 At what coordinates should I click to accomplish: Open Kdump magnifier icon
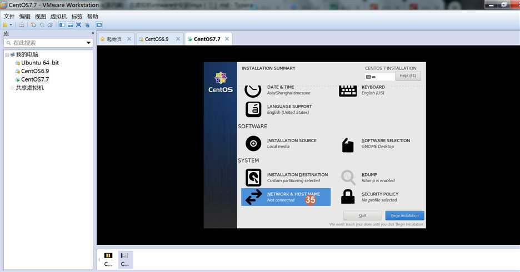click(348, 177)
